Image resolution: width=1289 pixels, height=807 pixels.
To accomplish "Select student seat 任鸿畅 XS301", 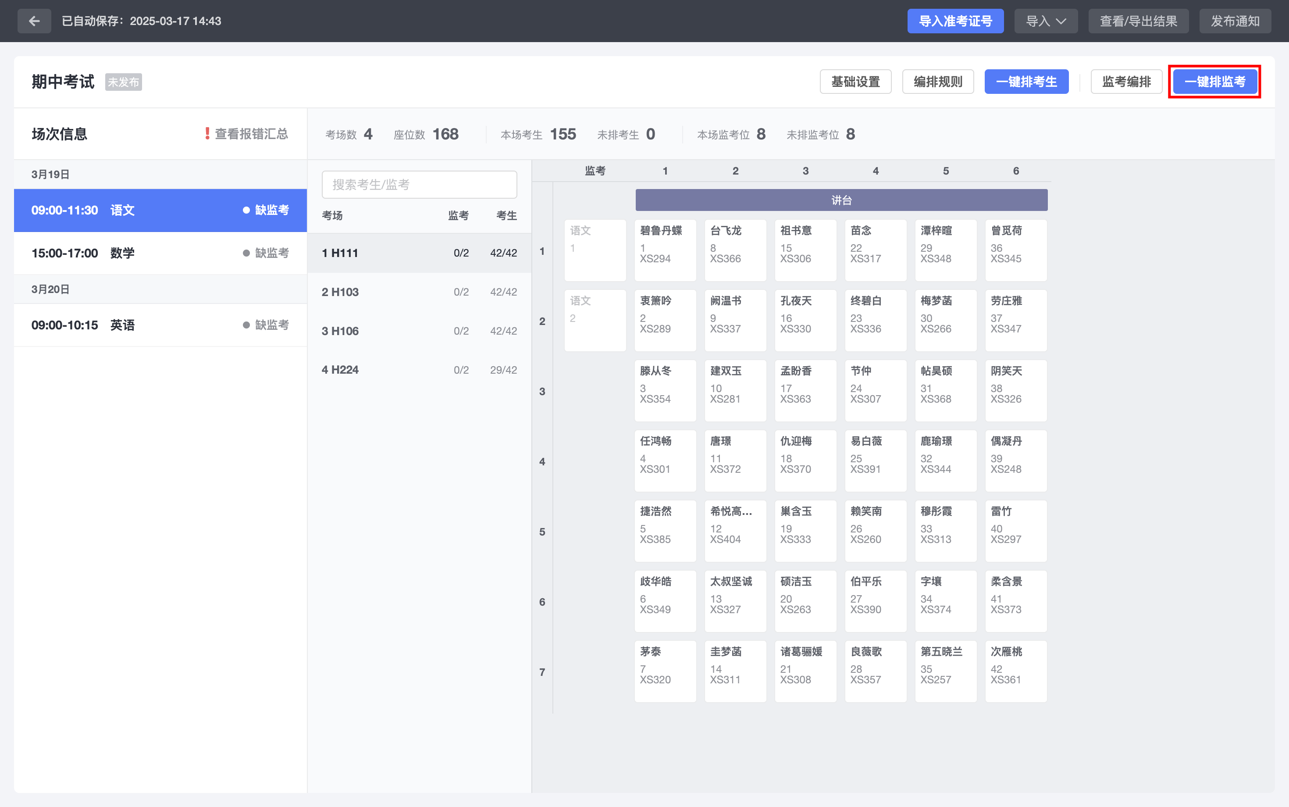I will 665,461.
